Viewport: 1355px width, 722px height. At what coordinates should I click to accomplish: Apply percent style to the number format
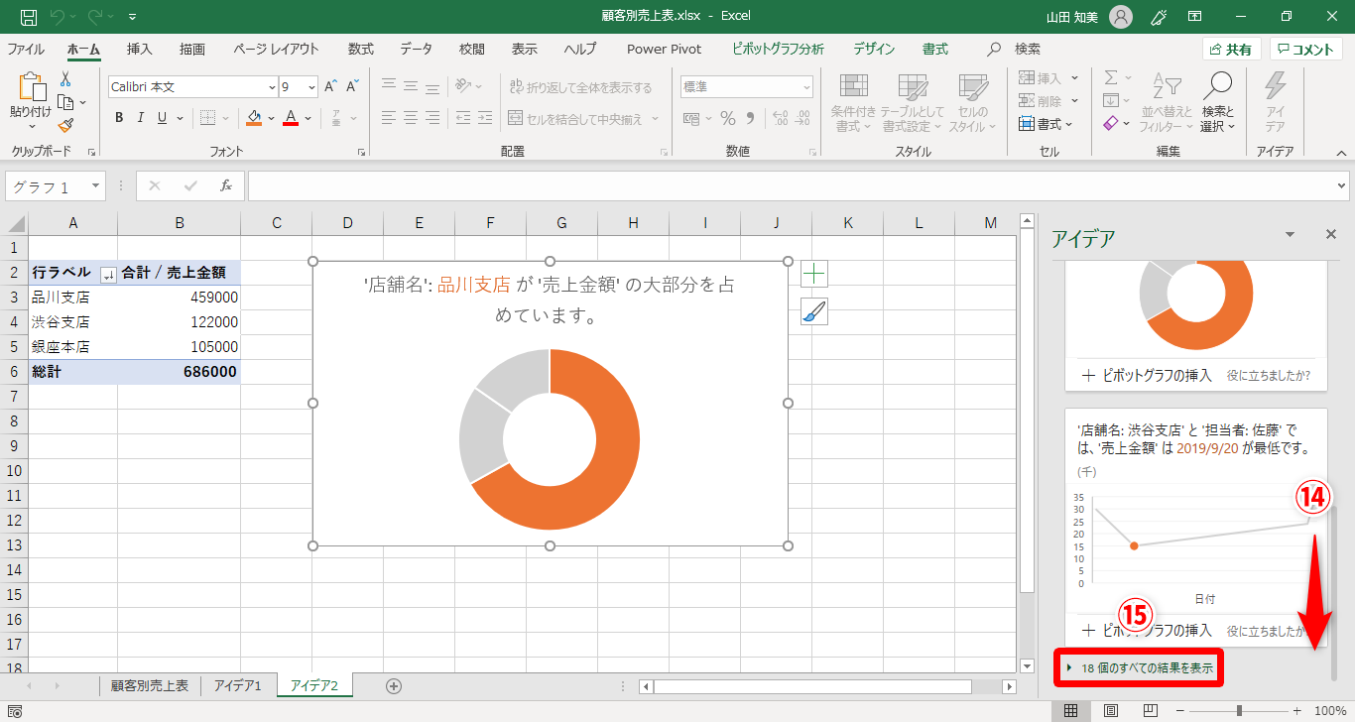click(x=728, y=118)
